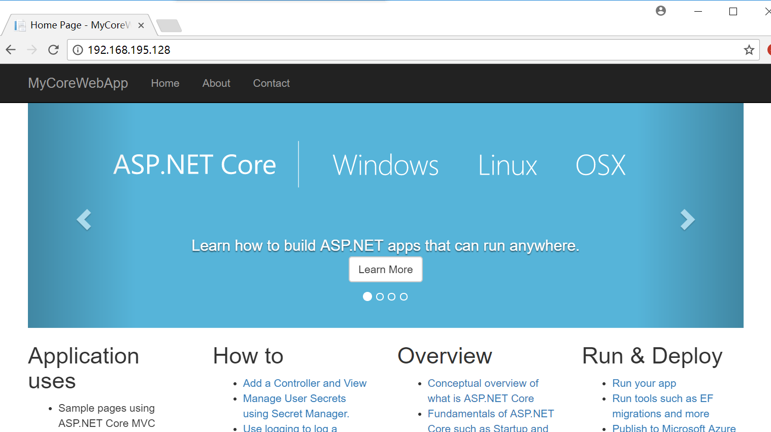Open Fundamentals of ASP.NET Core link
This screenshot has height=432, width=771.
click(490, 421)
